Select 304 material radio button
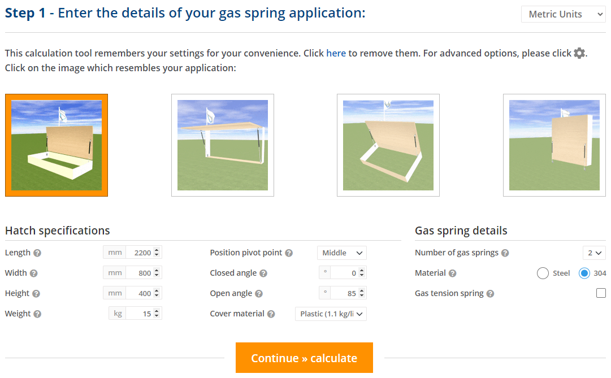This screenshot has height=378, width=611. [584, 273]
